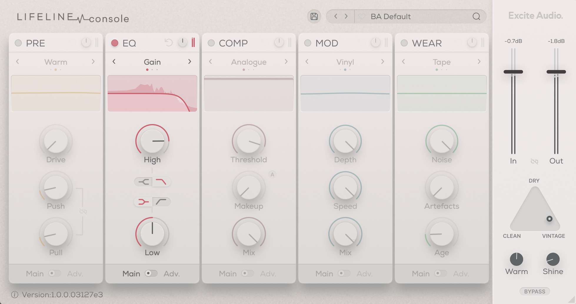Toggle the Push/Pull link icon in PRE

(83, 212)
